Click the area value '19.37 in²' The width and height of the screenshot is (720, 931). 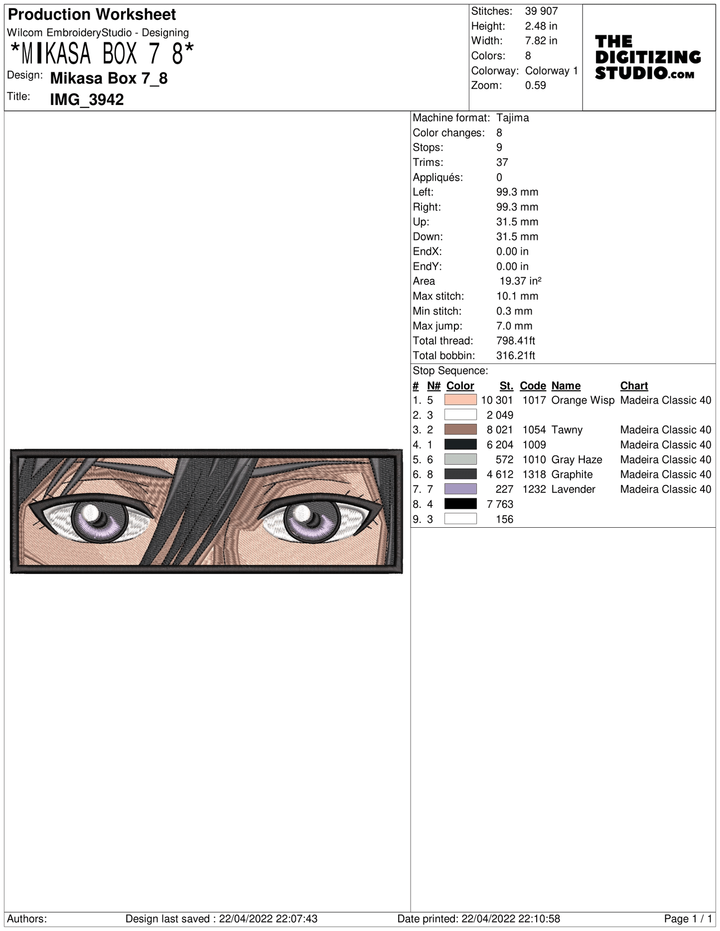coord(521,281)
